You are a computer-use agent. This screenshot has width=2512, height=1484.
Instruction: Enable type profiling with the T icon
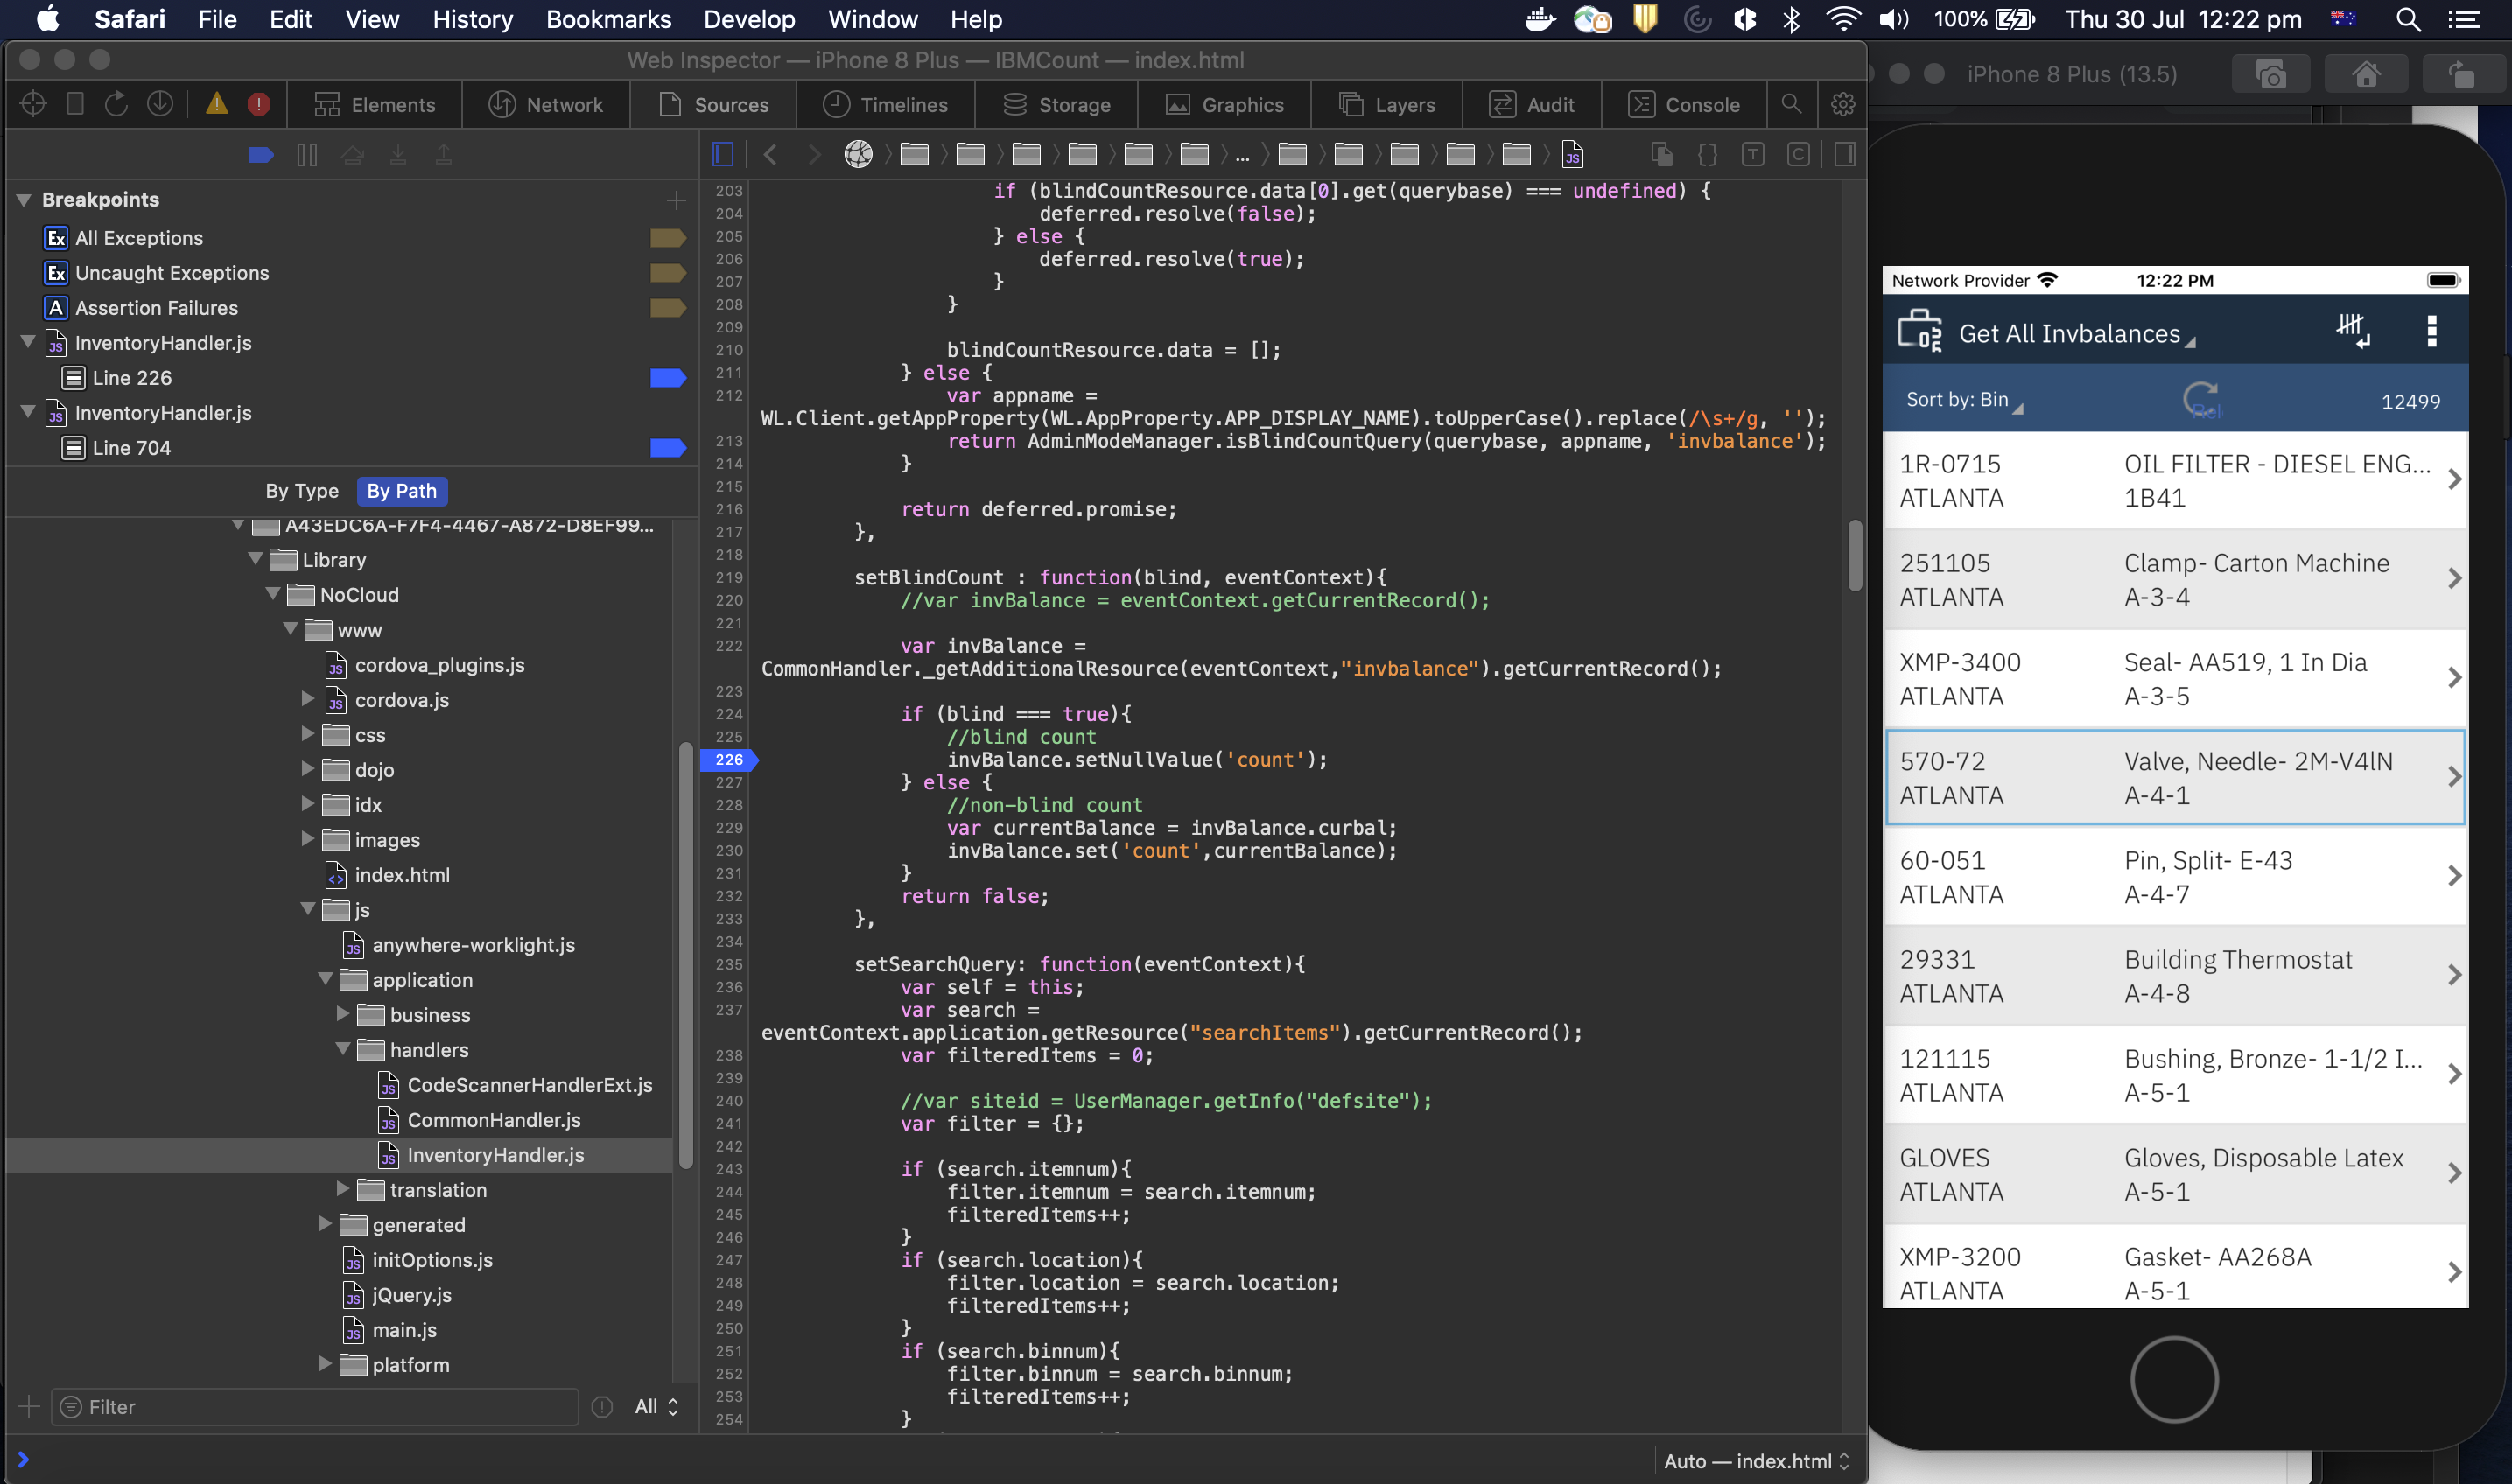pos(1752,154)
